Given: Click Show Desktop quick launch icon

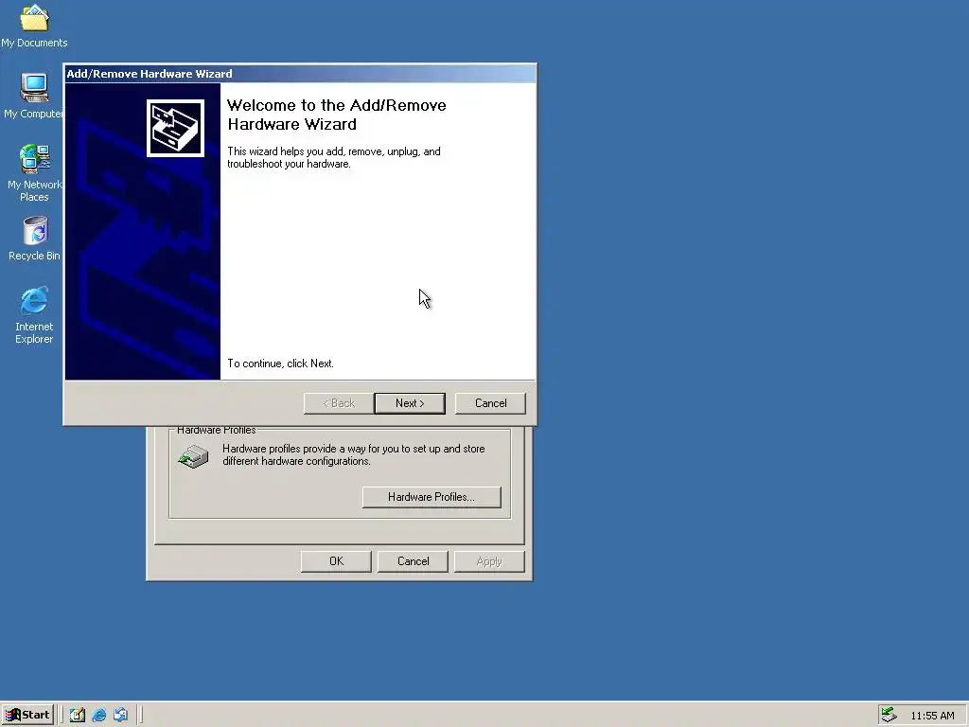Looking at the screenshot, I should 78,715.
